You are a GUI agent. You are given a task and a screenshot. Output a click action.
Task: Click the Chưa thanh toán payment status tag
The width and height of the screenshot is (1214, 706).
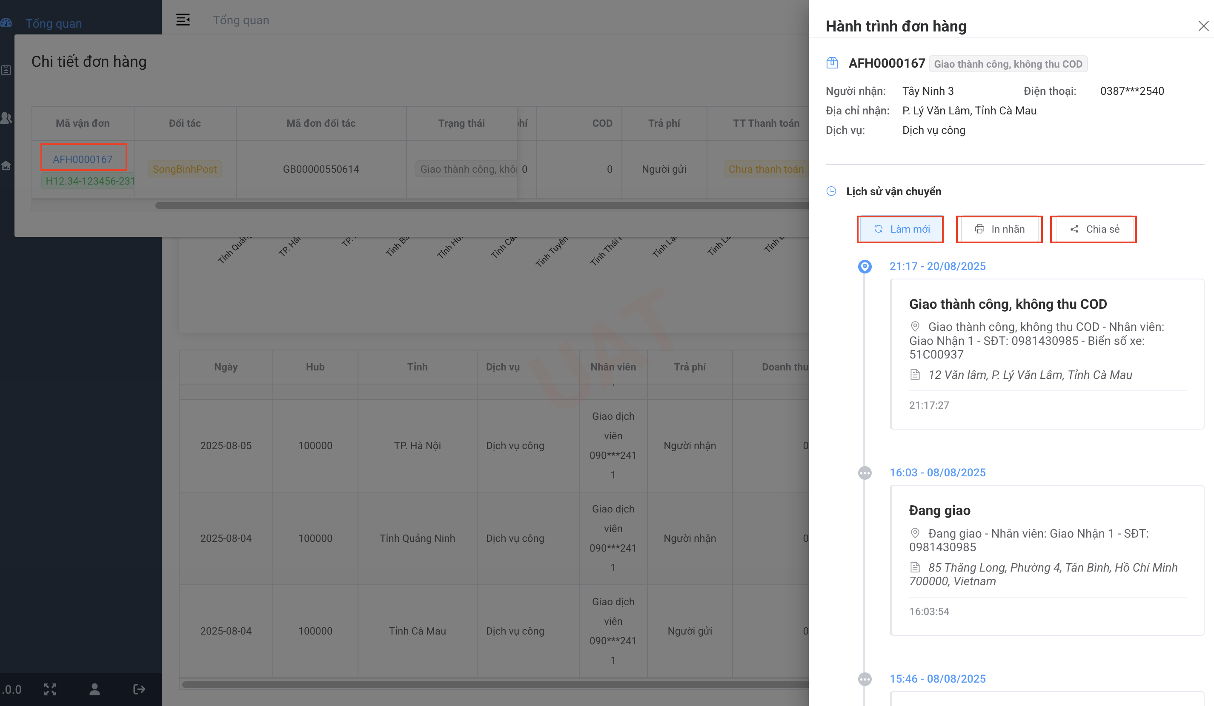coord(765,169)
